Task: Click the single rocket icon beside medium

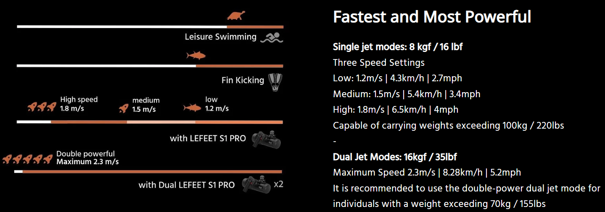Action: click(124, 109)
